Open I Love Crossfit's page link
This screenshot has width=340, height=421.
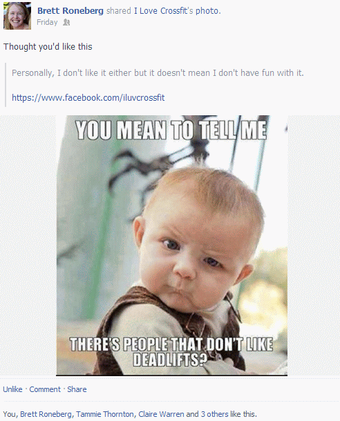coord(164,11)
